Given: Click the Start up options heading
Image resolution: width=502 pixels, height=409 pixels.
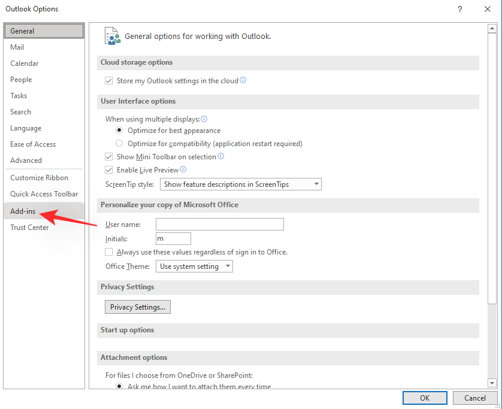Looking at the screenshot, I should 288,331.
